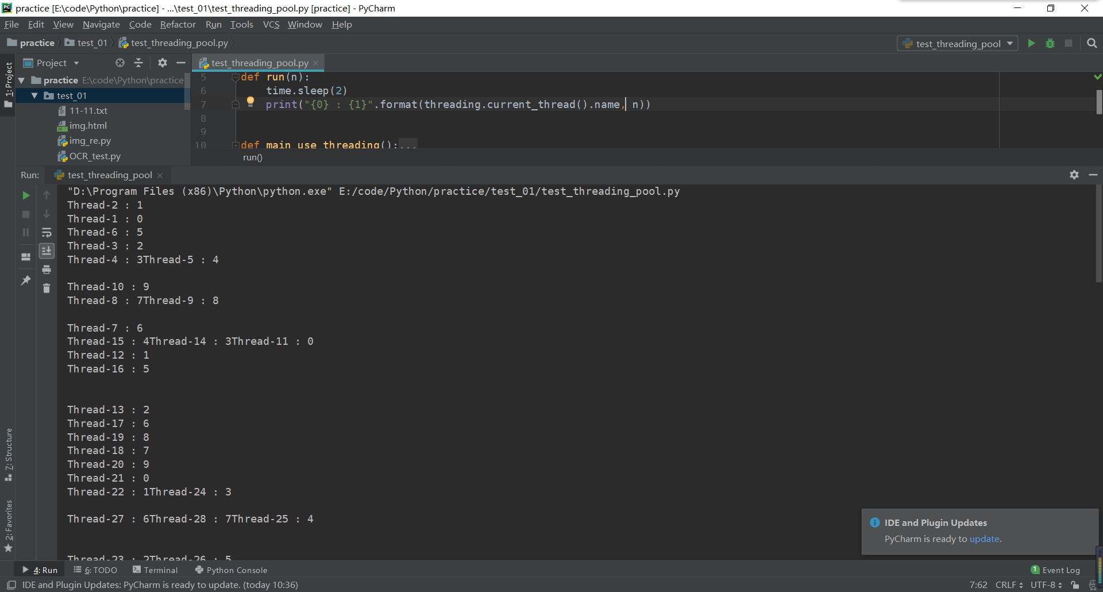This screenshot has height=592, width=1103.
Task: Toggle the Favorites side tab
Action: 9,525
